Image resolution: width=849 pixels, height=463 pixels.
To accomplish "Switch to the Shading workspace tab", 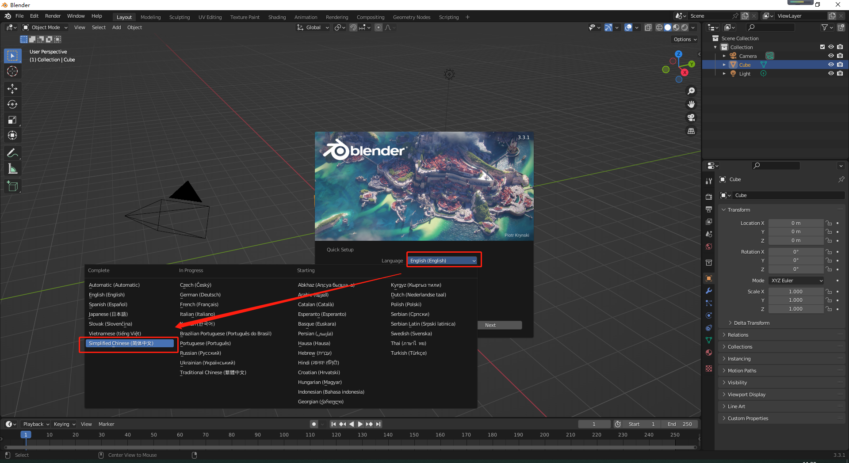I will click(277, 17).
